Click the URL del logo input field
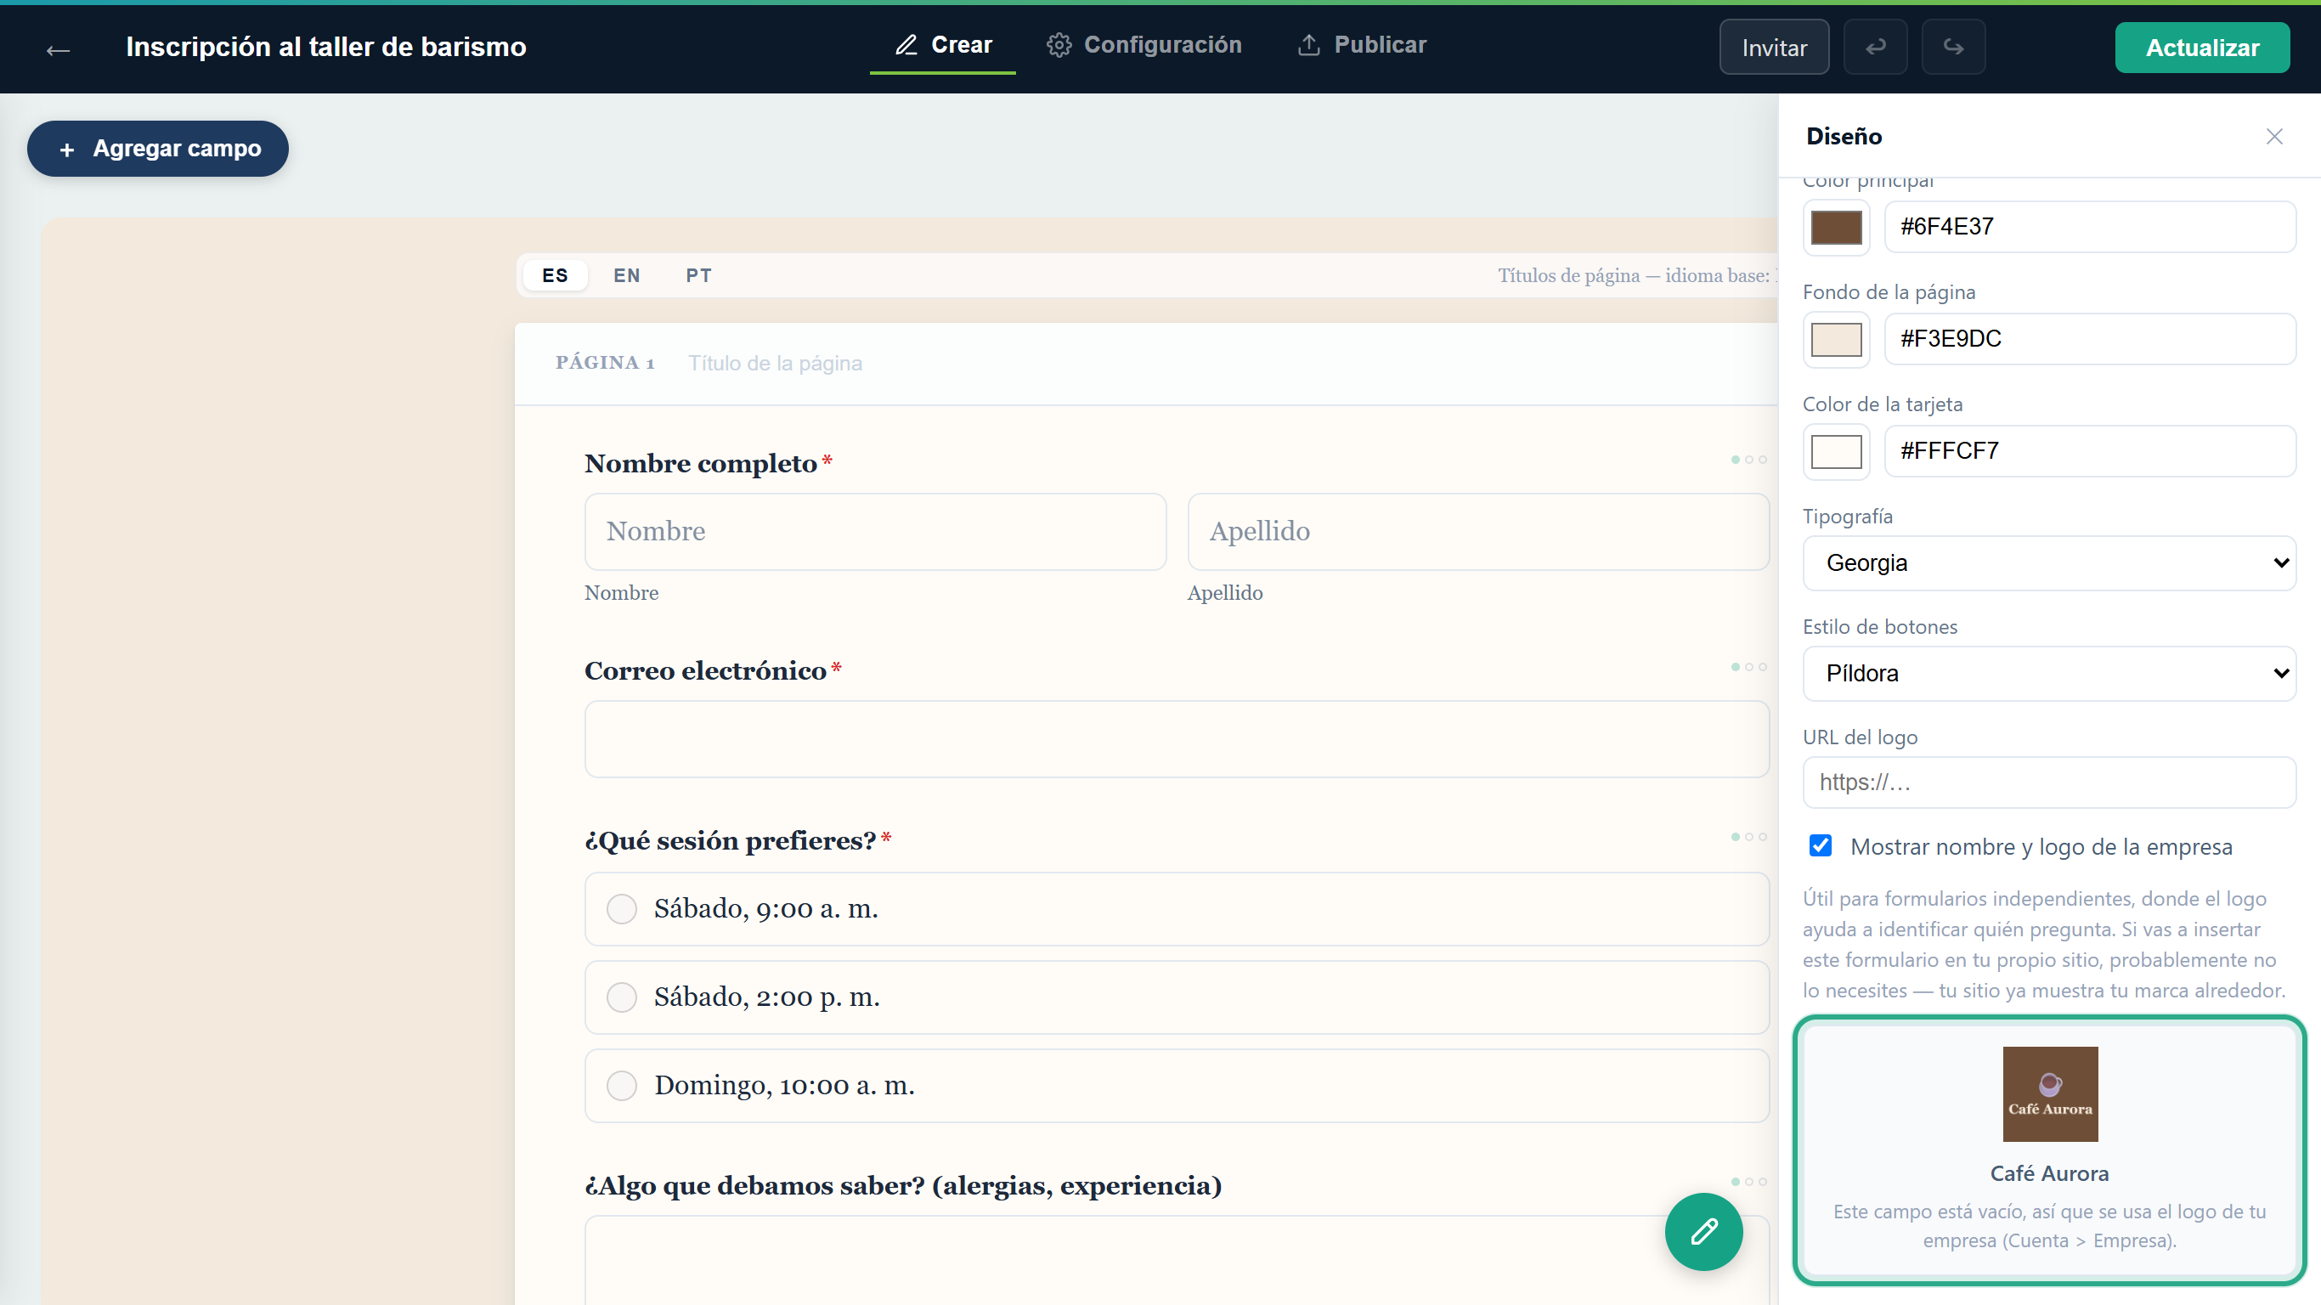 [2049, 782]
